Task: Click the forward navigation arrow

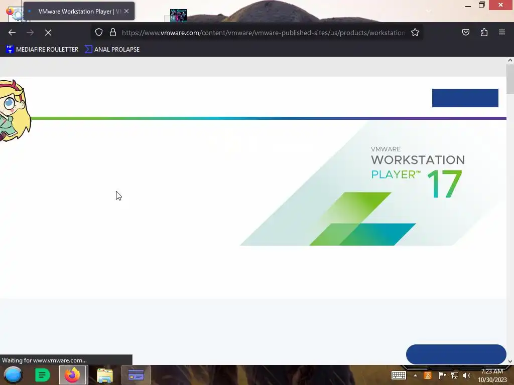Action: 30,33
